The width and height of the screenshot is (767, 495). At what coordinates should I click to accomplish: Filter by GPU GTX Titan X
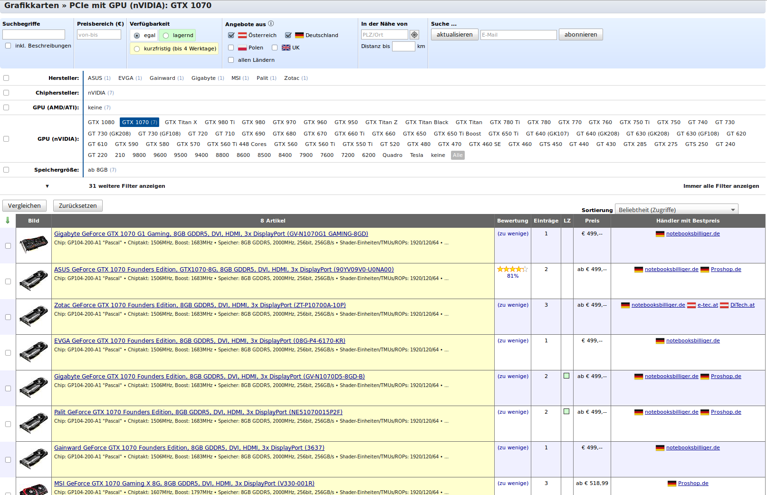181,122
